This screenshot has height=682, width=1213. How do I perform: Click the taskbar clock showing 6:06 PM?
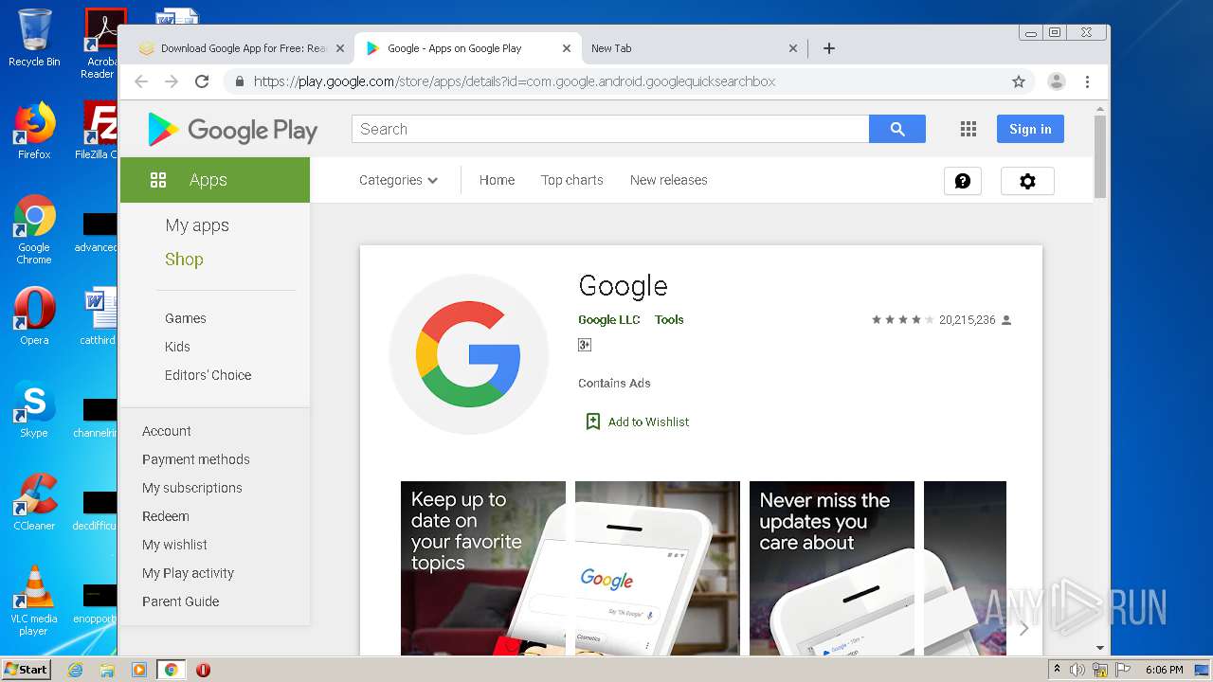point(1164,670)
